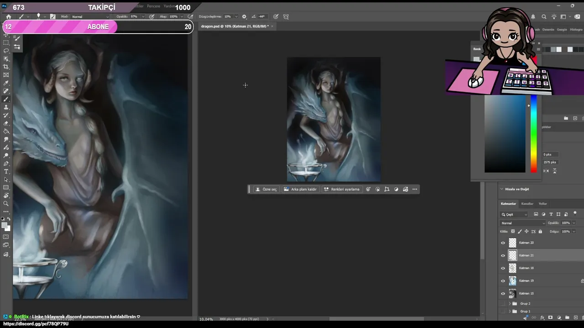Viewport: 584px width, 328px height.
Task: Toggle symmetry butterfly icon in options bar
Action: pos(286,17)
